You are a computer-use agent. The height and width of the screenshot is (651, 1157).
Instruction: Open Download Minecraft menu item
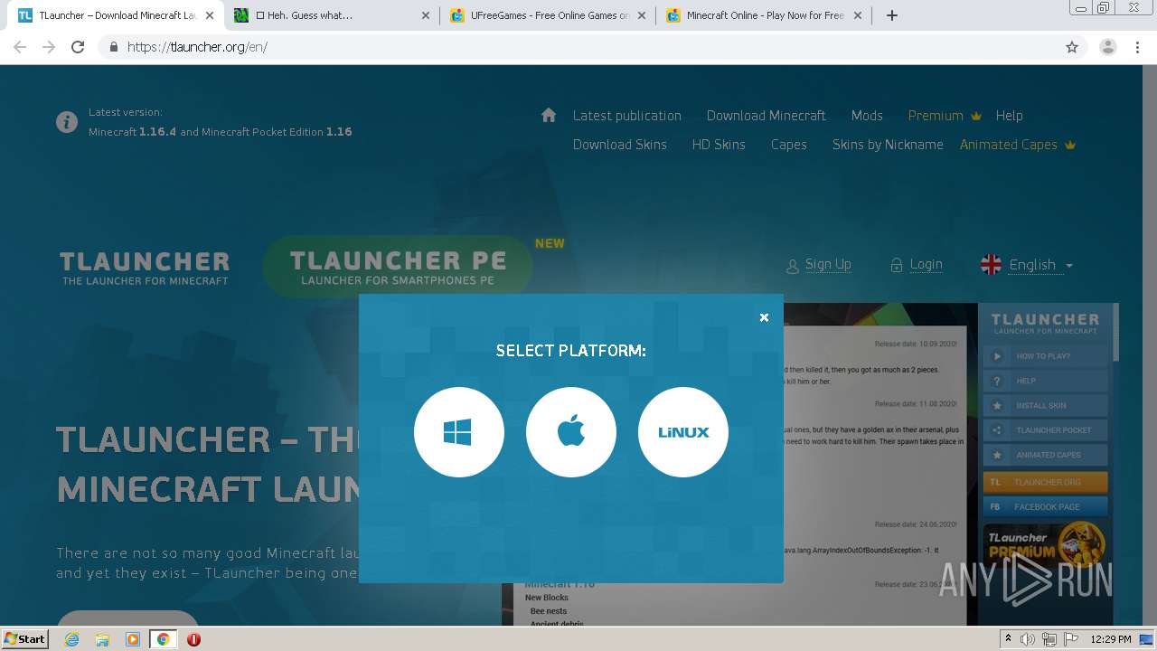point(767,116)
